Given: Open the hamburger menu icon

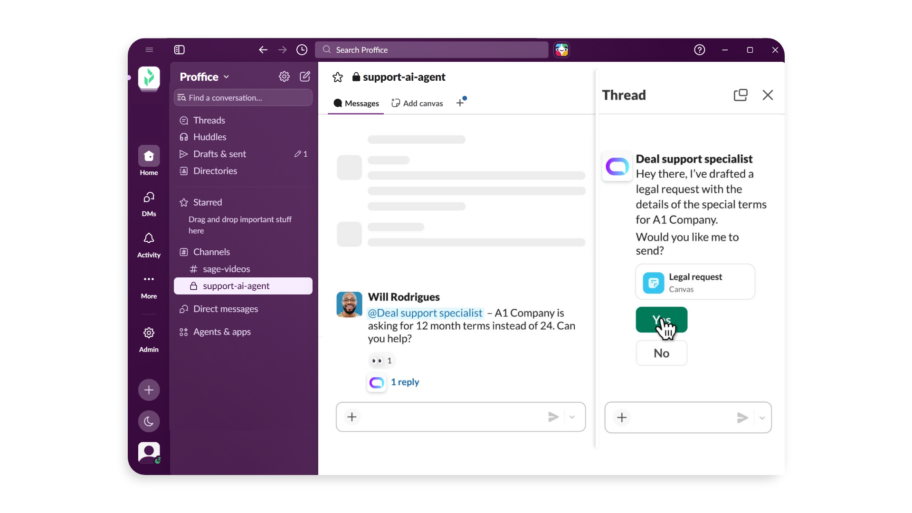Looking at the screenshot, I should click(x=149, y=50).
